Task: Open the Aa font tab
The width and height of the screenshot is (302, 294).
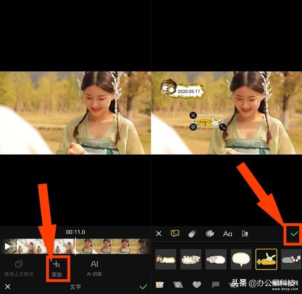Action: click(x=227, y=233)
